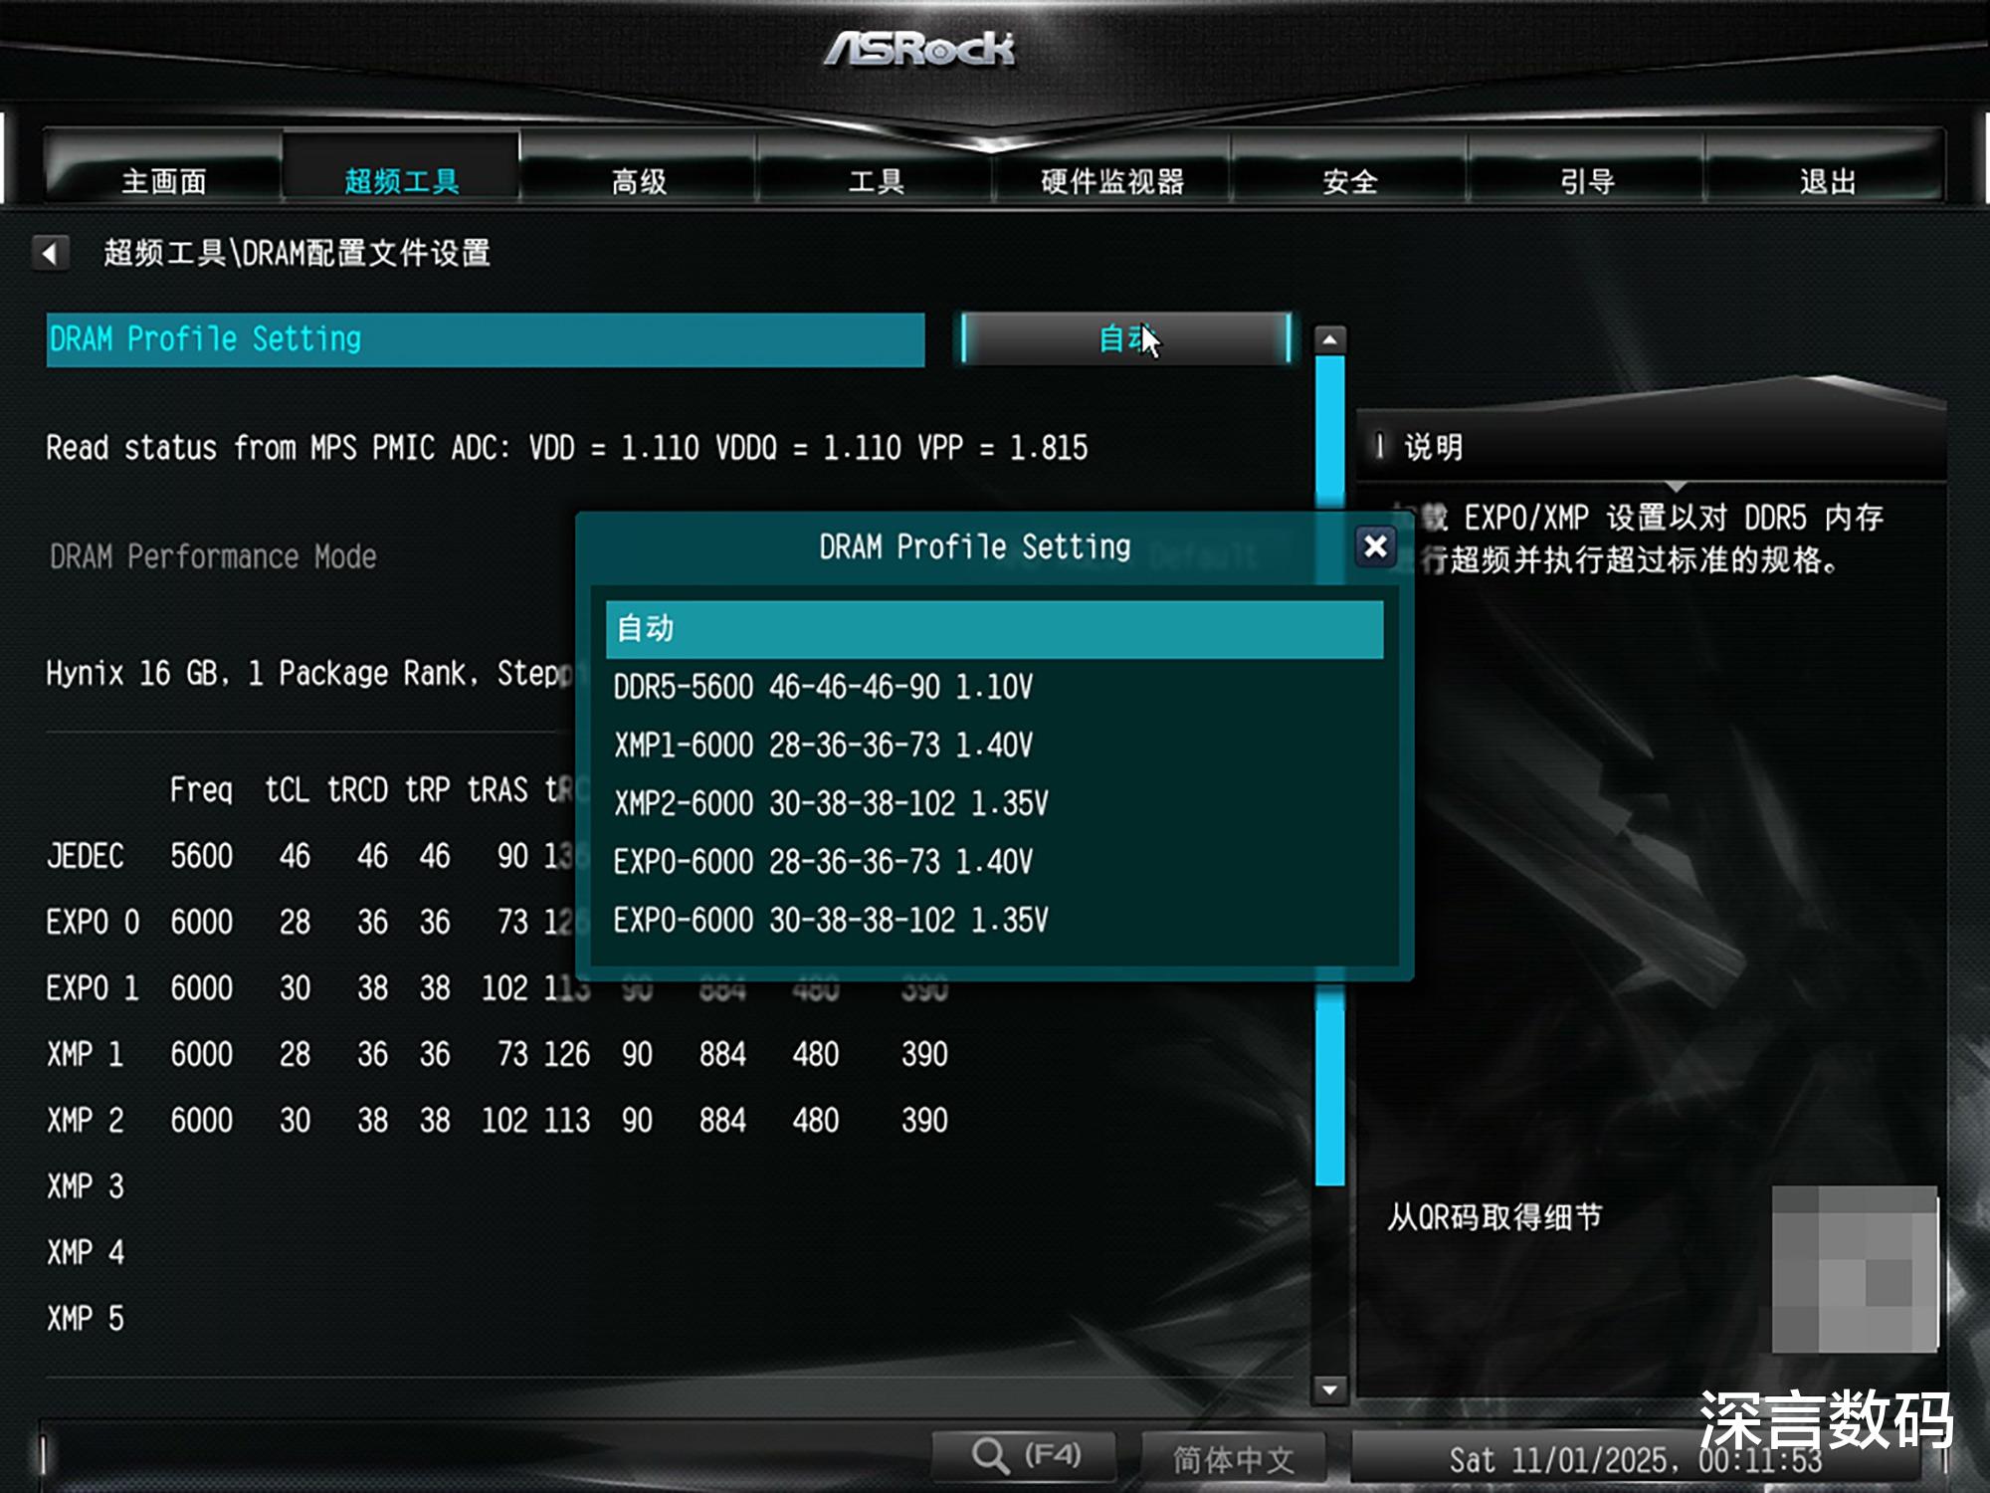
Task: Click the back arrow beside the breadcrumb path
Action: 50,253
